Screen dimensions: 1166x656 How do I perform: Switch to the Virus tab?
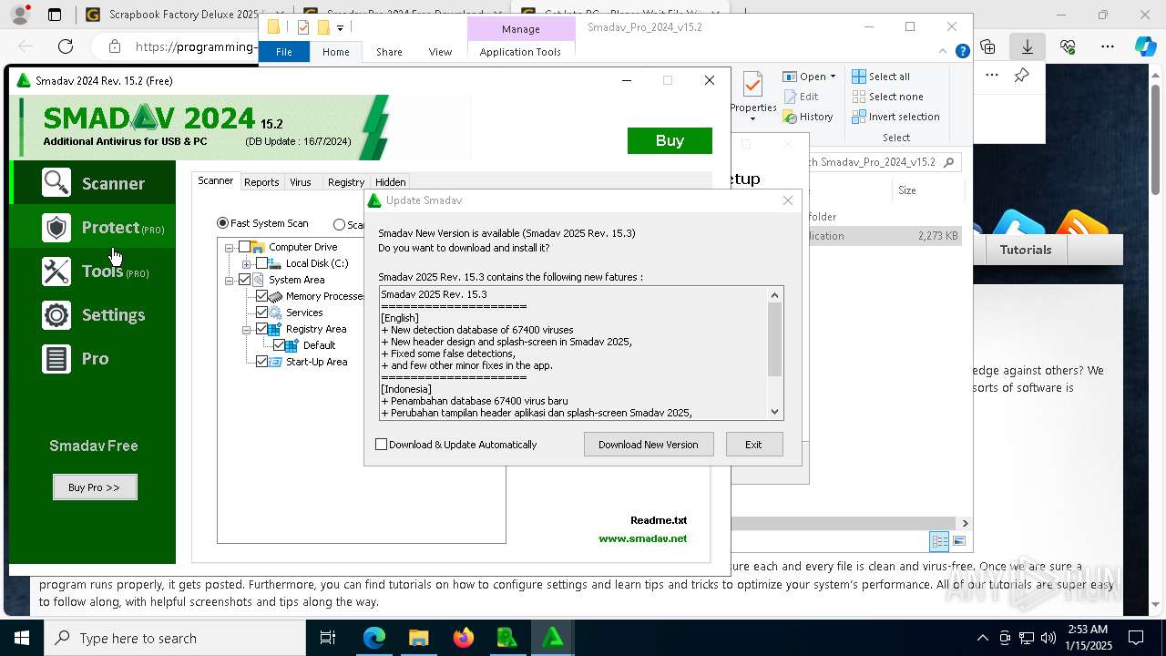[x=301, y=182]
